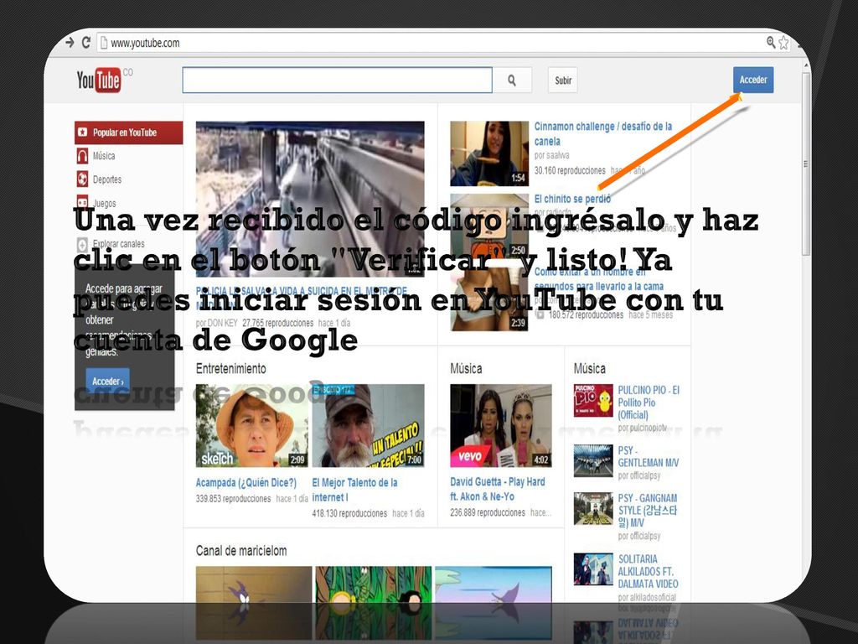
Task: Click the zoom magnifier in address bar
Action: tap(771, 42)
